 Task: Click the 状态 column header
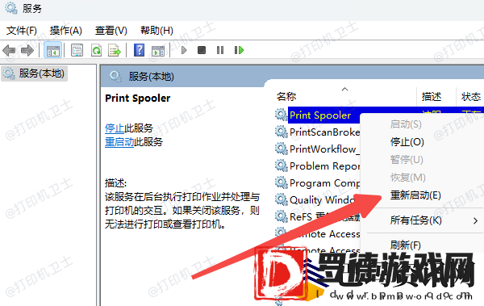[x=471, y=97]
